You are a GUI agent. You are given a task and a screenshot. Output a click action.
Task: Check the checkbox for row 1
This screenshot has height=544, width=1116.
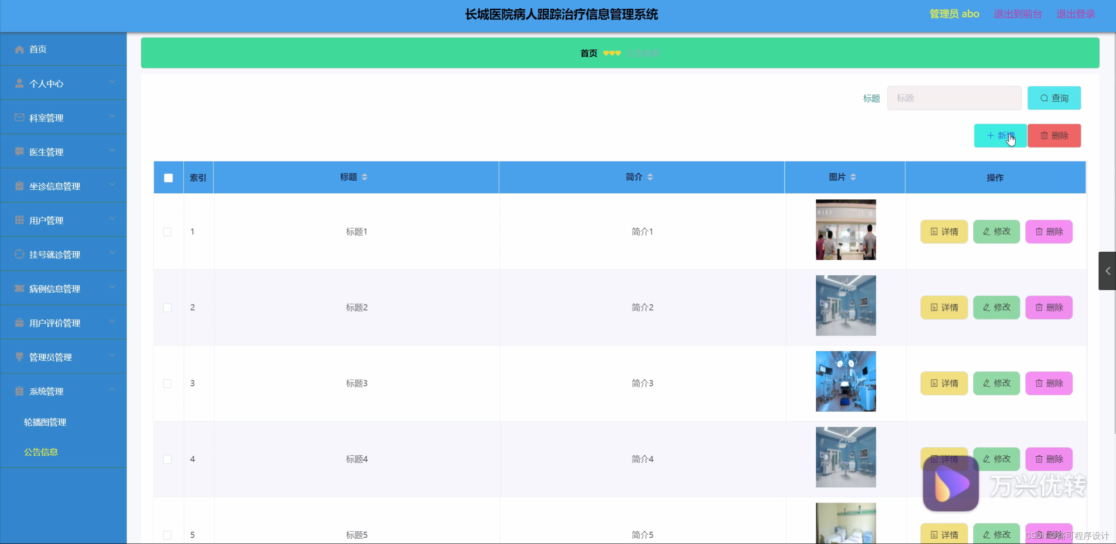point(168,232)
